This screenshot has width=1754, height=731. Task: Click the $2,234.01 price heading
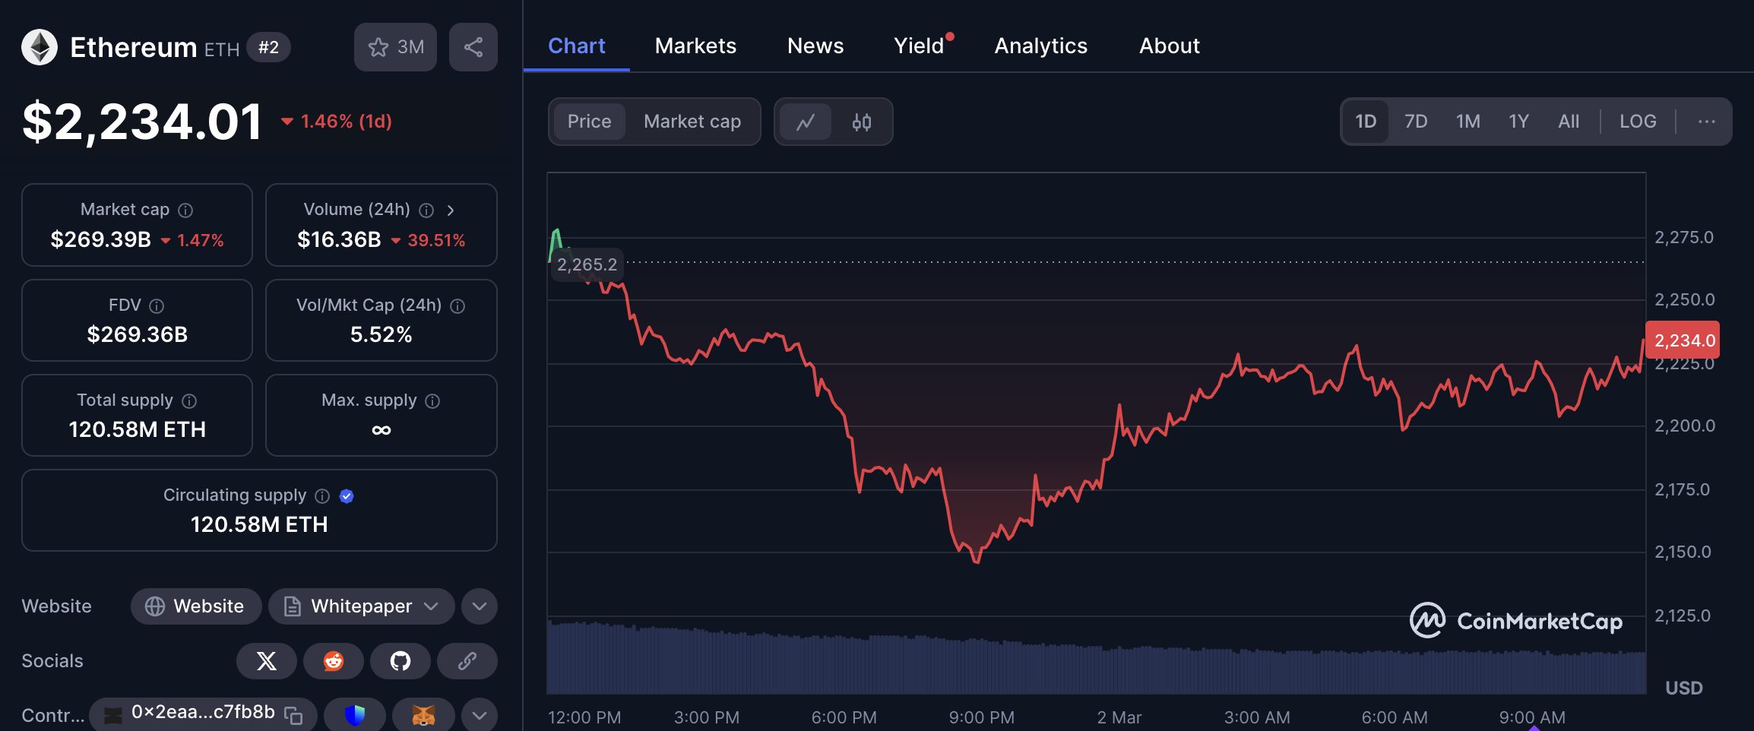[142, 122]
